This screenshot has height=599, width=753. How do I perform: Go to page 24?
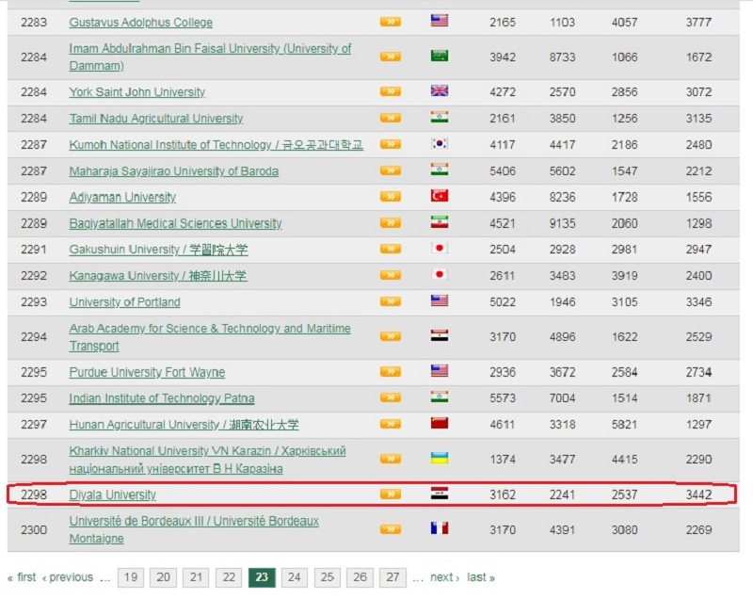point(295,577)
